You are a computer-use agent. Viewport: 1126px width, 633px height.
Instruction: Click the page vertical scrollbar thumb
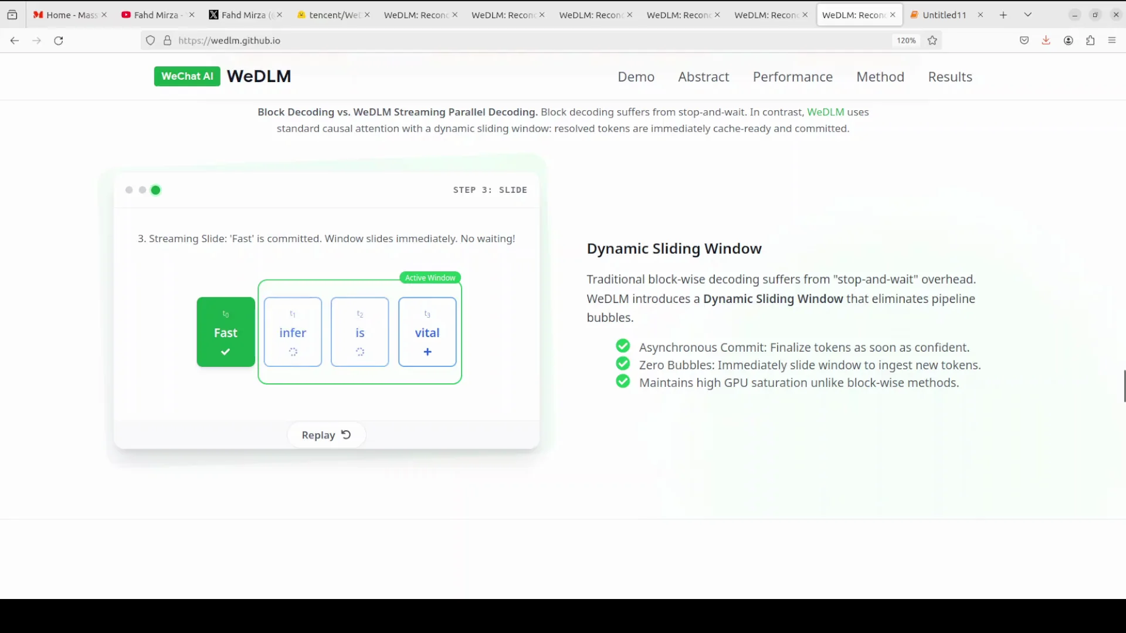click(1124, 386)
